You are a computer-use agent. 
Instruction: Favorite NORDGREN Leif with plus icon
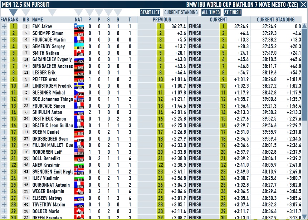click(x=4, y=152)
